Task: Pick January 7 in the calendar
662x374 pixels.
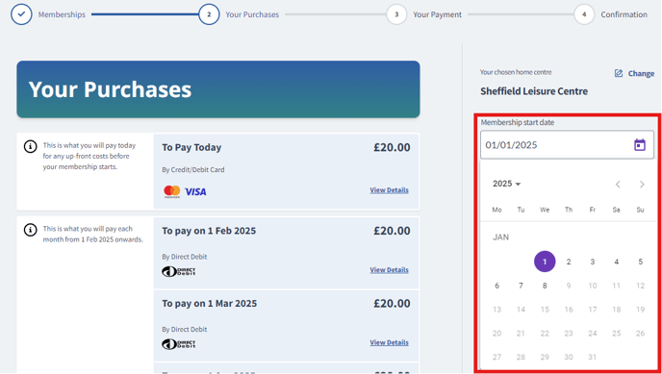Action: pyautogui.click(x=521, y=286)
